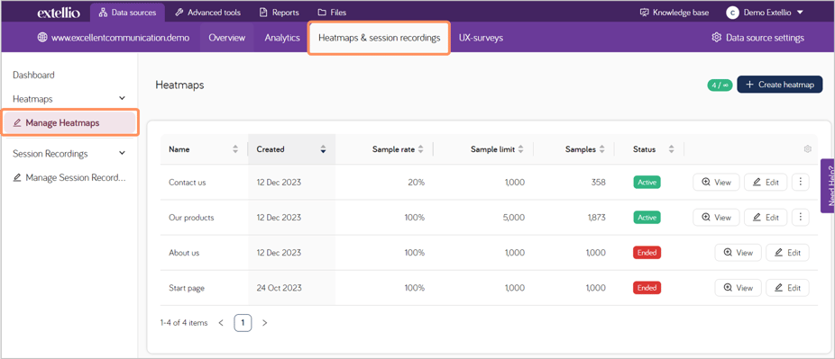Sort table by Status column

click(x=671, y=149)
